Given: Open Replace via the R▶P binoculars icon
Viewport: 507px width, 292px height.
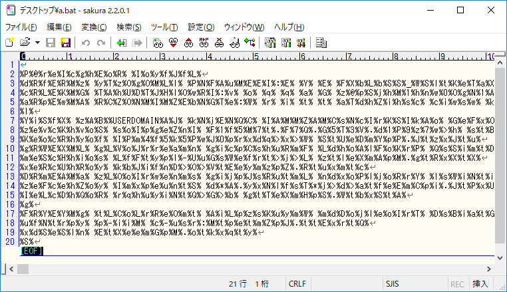Looking at the screenshot, I should [x=204, y=43].
